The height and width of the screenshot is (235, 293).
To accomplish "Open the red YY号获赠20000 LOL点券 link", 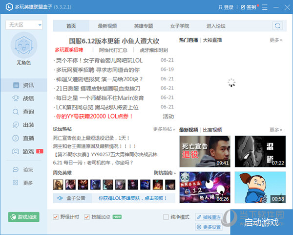I will coord(95,117).
